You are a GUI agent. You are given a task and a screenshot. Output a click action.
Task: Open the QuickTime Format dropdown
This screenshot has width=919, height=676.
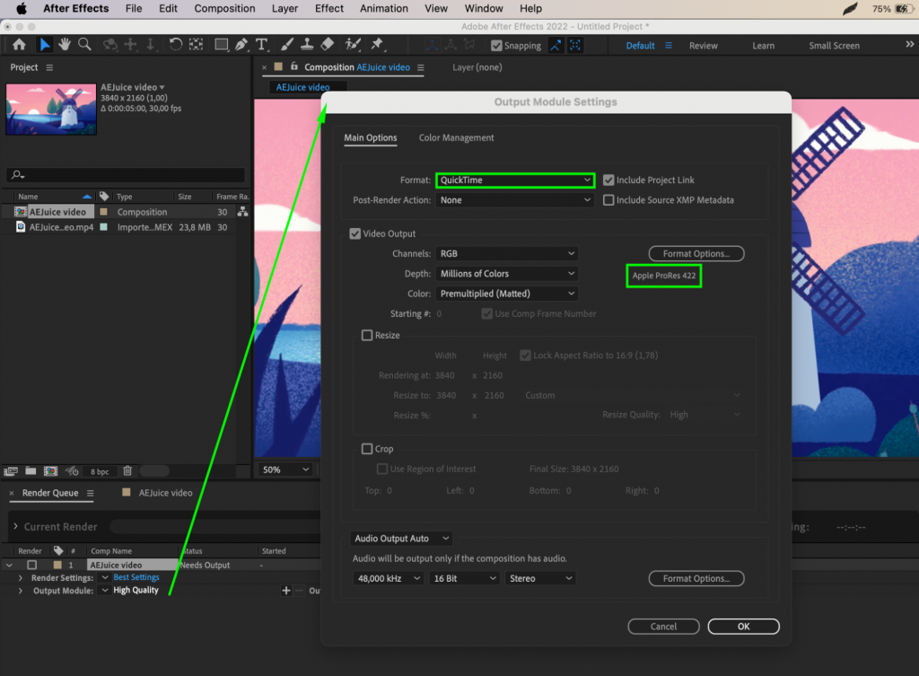514,180
